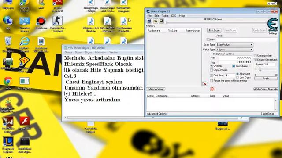Screen dimensions: 282x158
Task: Select the Last Digits radio button
Action: pos(237,77)
